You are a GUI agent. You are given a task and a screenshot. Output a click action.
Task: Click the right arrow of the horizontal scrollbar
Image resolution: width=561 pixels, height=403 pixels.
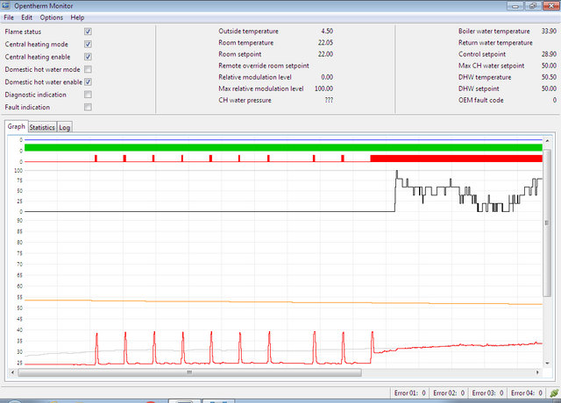point(537,372)
